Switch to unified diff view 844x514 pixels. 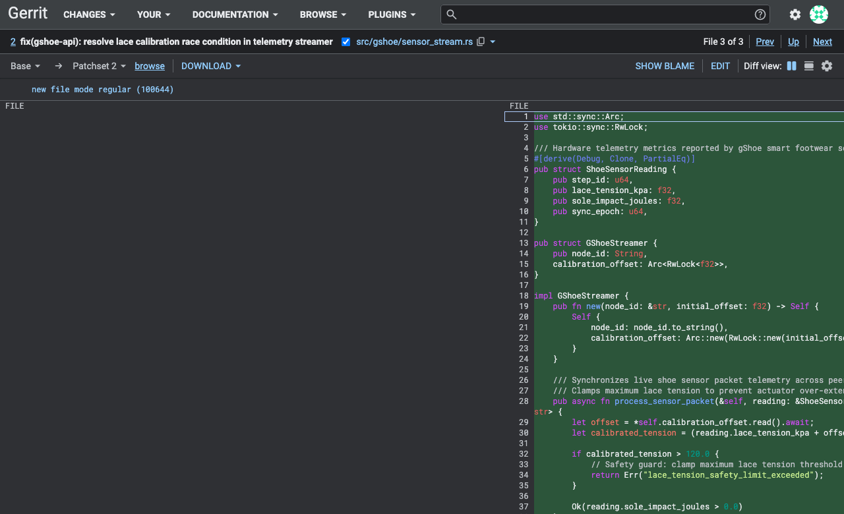[809, 66]
